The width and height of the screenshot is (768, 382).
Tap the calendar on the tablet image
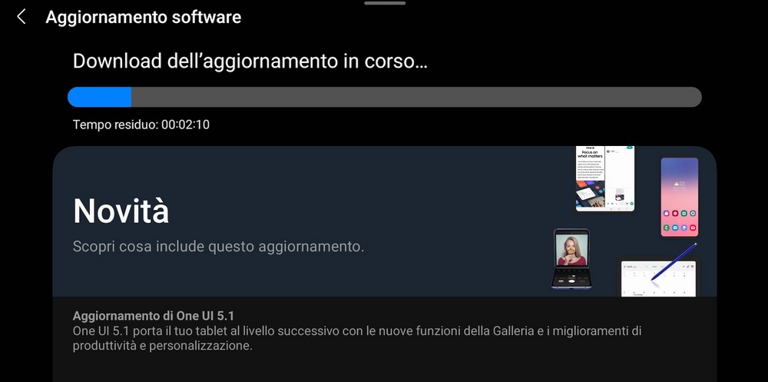658,280
